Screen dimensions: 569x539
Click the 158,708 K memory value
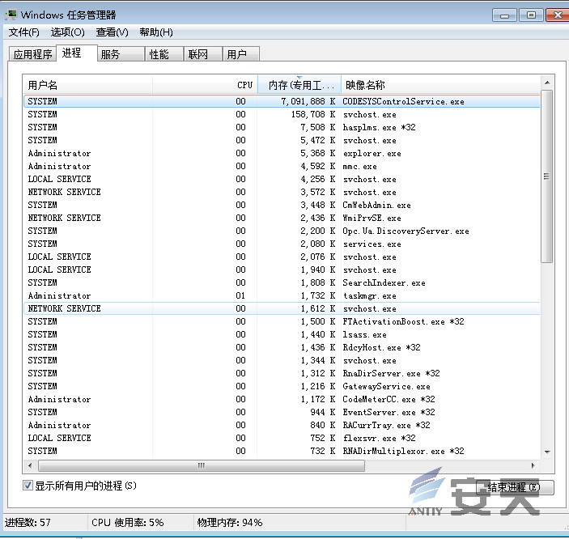tap(313, 114)
